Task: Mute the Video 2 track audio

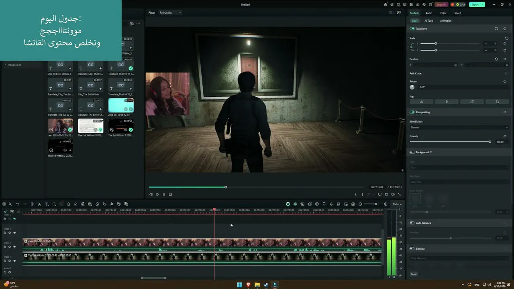Action: point(10,247)
